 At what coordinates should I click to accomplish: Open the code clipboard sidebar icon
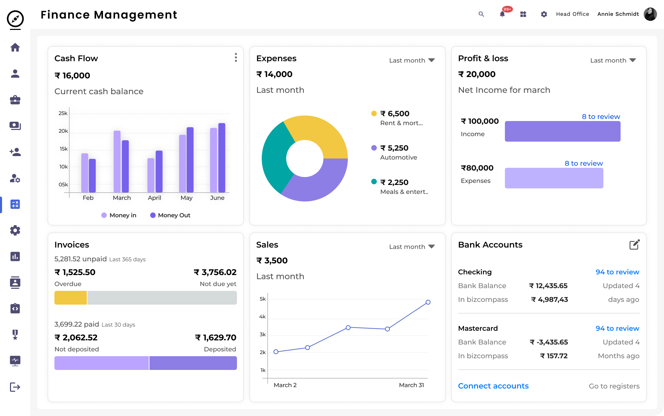coord(15,308)
